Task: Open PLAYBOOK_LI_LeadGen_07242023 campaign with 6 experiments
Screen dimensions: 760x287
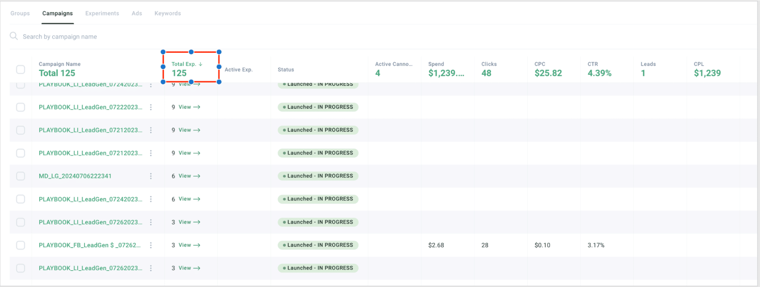Action: [x=90, y=199]
